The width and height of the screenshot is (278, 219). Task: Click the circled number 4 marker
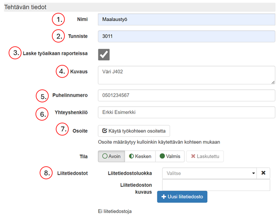62,71
